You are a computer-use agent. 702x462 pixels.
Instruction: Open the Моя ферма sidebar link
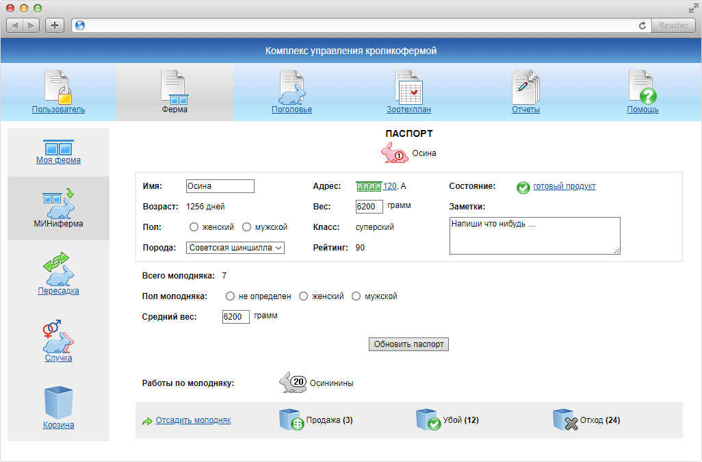click(58, 160)
